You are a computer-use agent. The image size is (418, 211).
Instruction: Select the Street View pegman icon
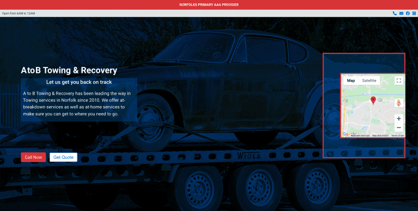pos(399,103)
